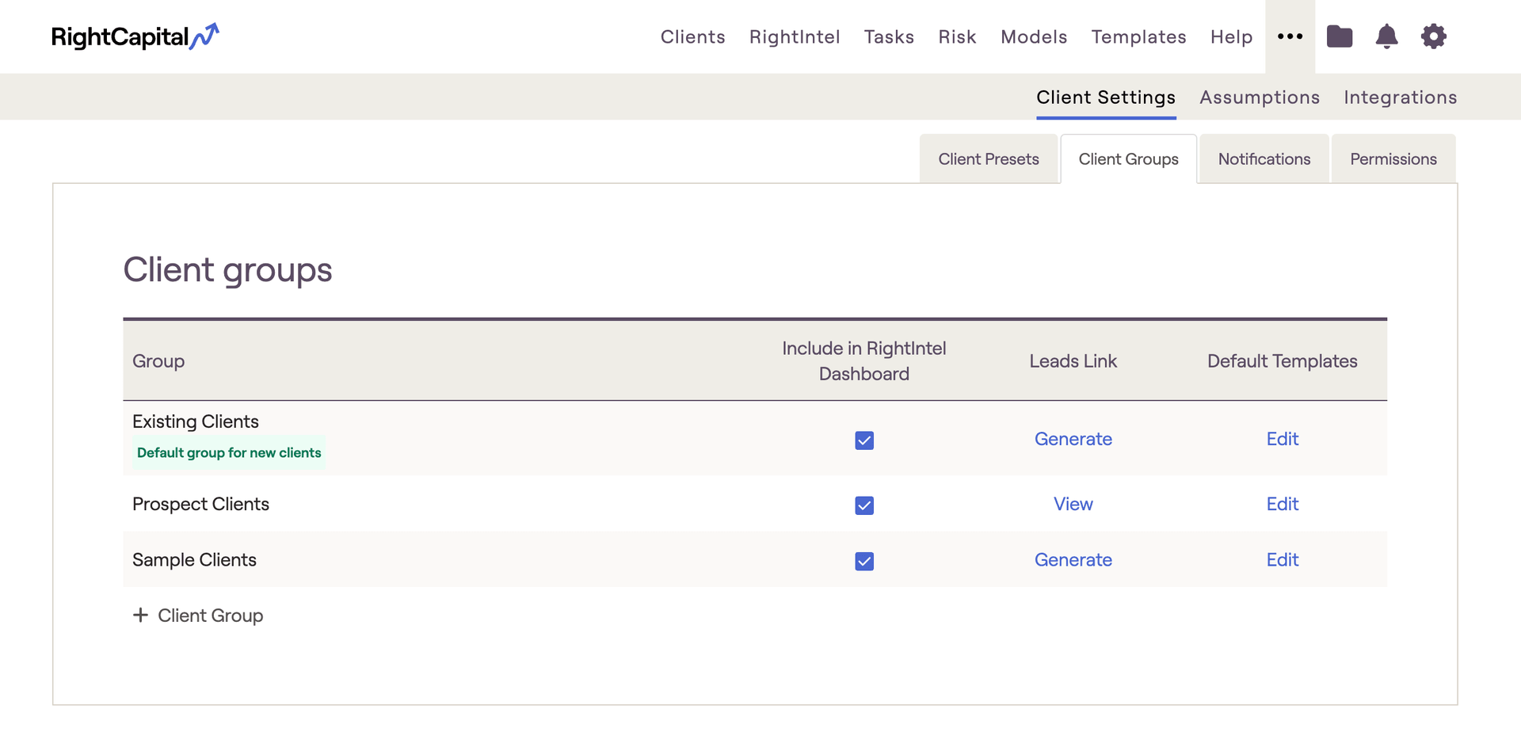Click the Include in RightIntel Dashboard header
1521x751 pixels.
(x=864, y=361)
